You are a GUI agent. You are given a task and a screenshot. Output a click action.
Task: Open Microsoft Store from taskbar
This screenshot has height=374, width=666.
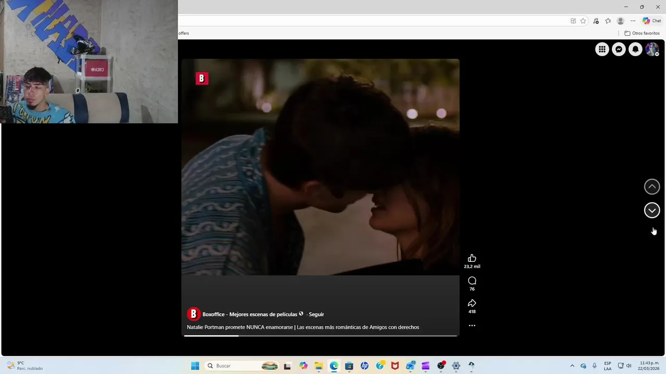pos(349,366)
